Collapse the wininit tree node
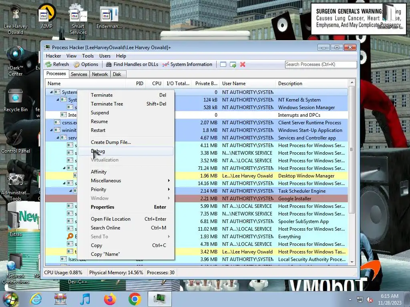410x307 pixels. [x=51, y=130]
